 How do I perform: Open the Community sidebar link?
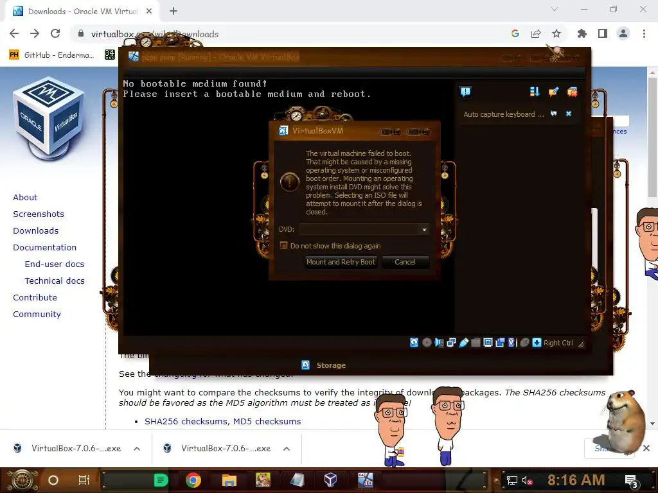pos(37,315)
